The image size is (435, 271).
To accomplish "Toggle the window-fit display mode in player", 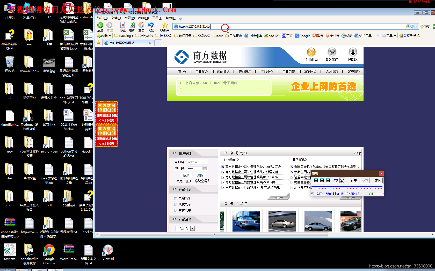I will pos(336,180).
